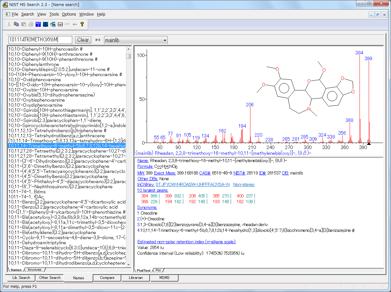Viewport: 391px width, 292px height.
Task: Click the Paste clipboard icon
Action: point(23,24)
